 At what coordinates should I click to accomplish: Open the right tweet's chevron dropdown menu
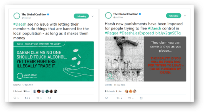(x=185, y=16)
